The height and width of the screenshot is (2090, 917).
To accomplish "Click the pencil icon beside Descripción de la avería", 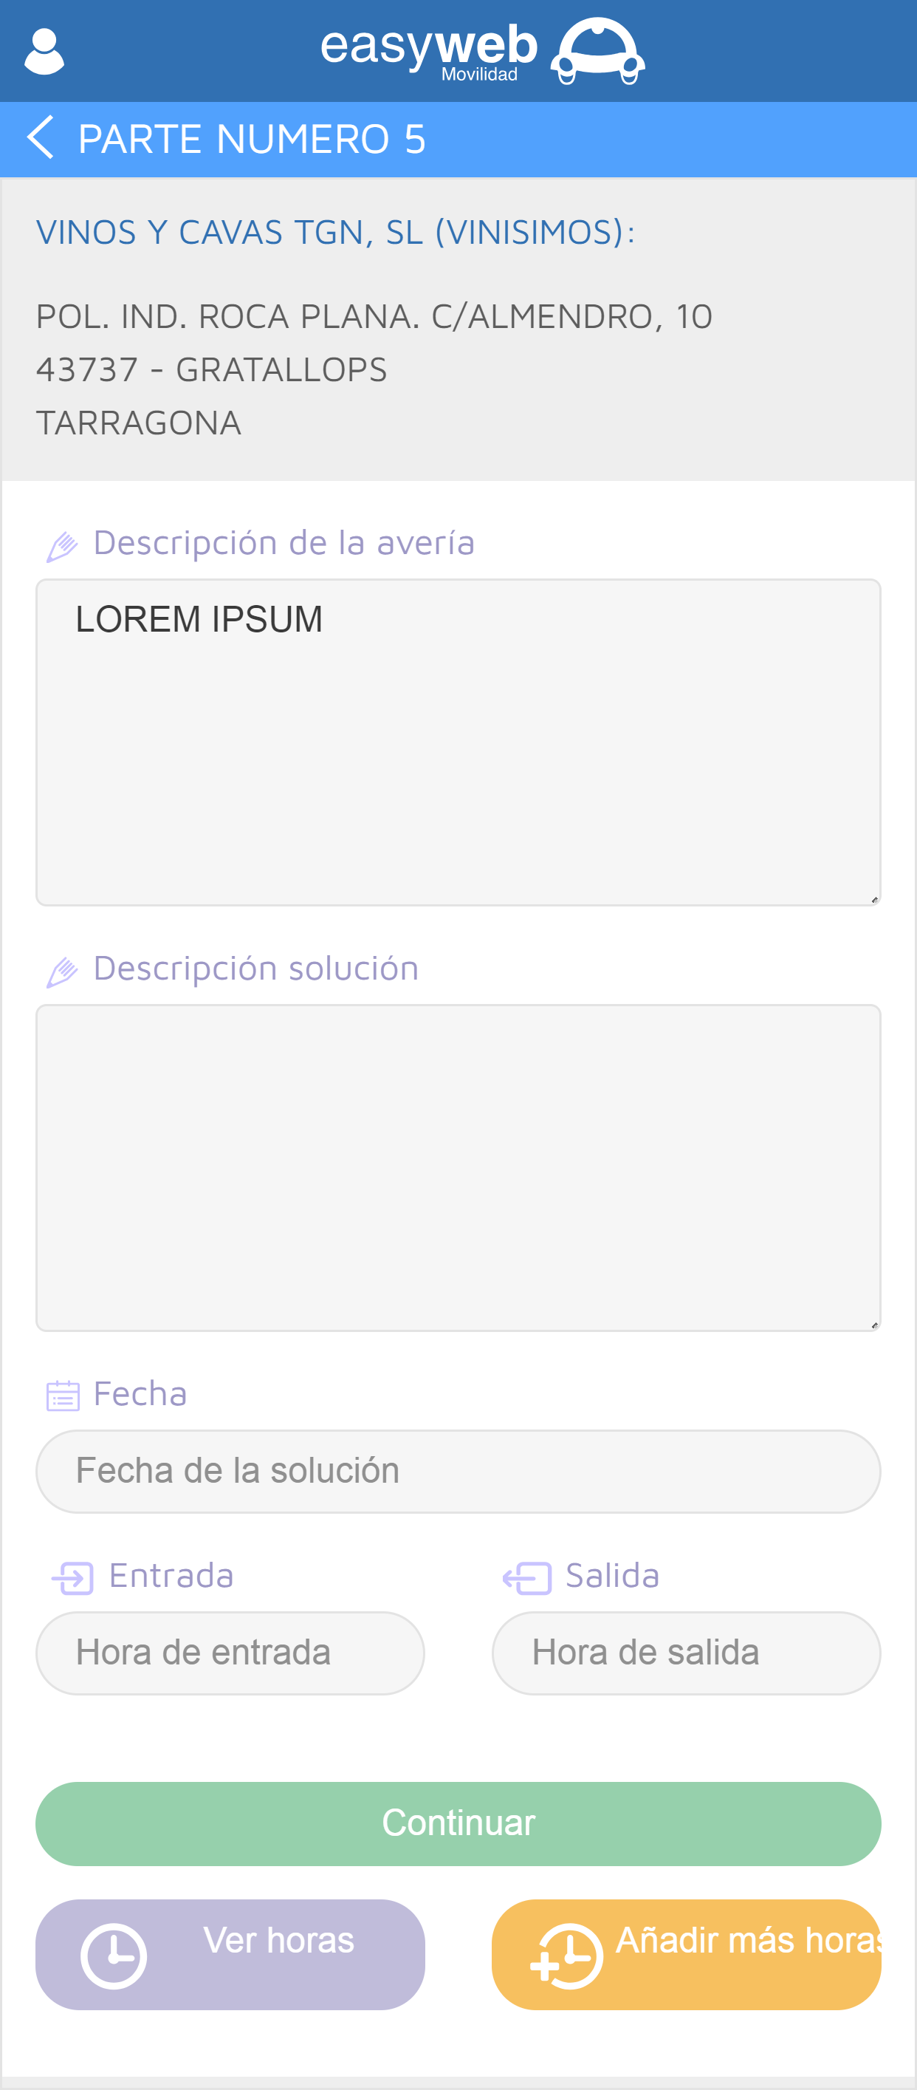I will (63, 547).
